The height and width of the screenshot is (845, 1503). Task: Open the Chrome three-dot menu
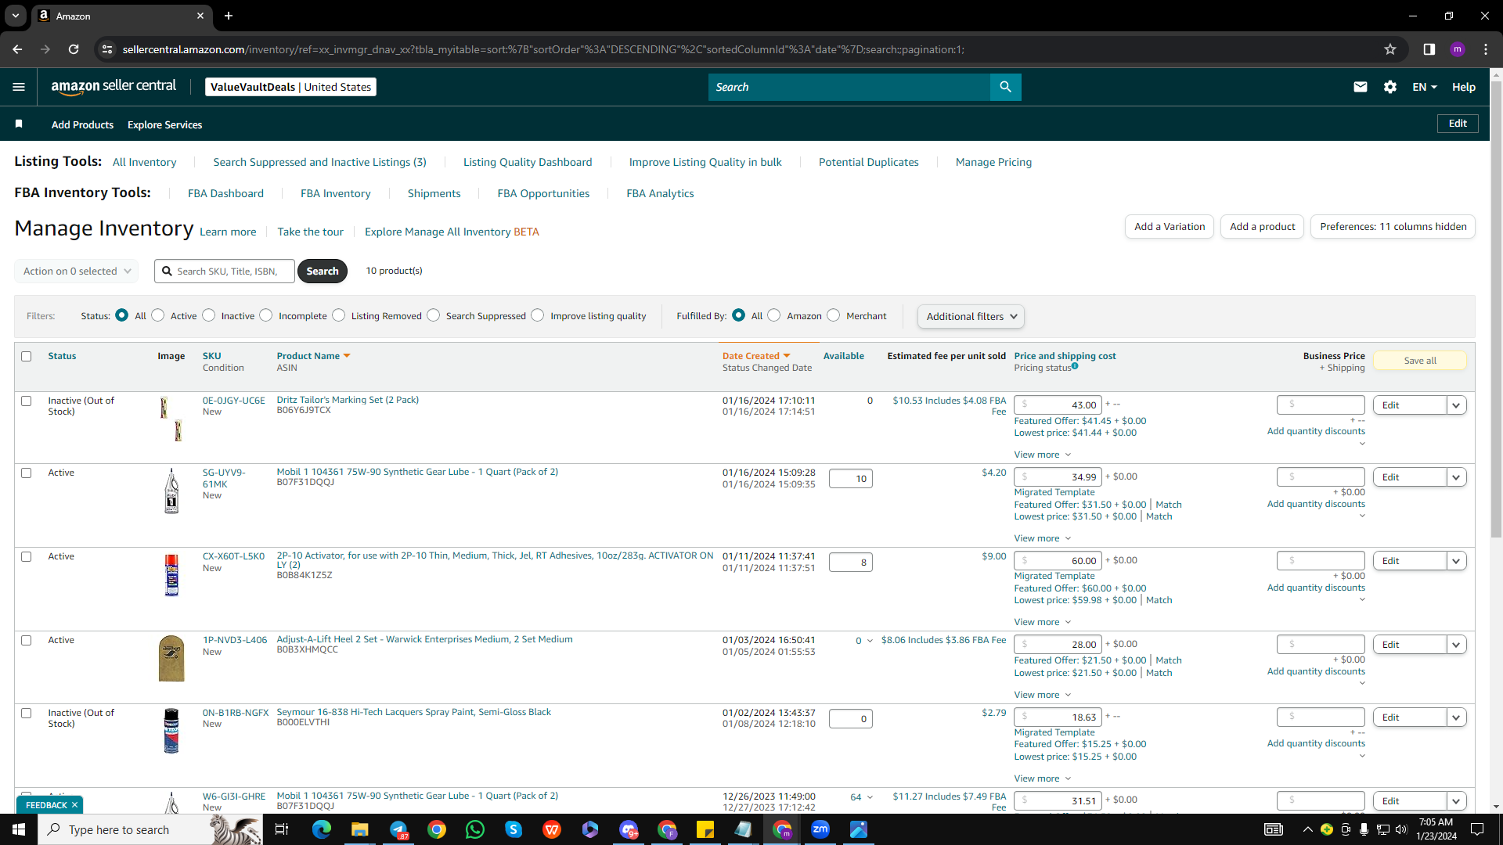click(x=1486, y=49)
